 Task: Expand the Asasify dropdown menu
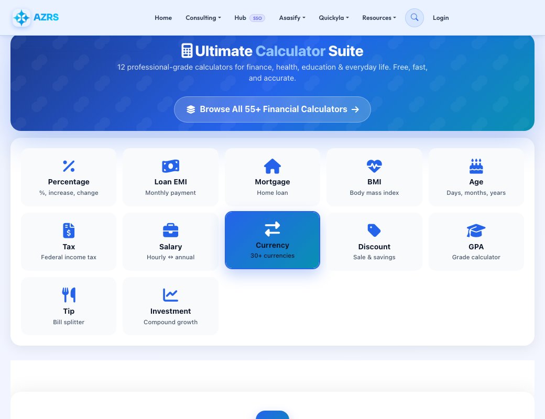click(x=292, y=18)
